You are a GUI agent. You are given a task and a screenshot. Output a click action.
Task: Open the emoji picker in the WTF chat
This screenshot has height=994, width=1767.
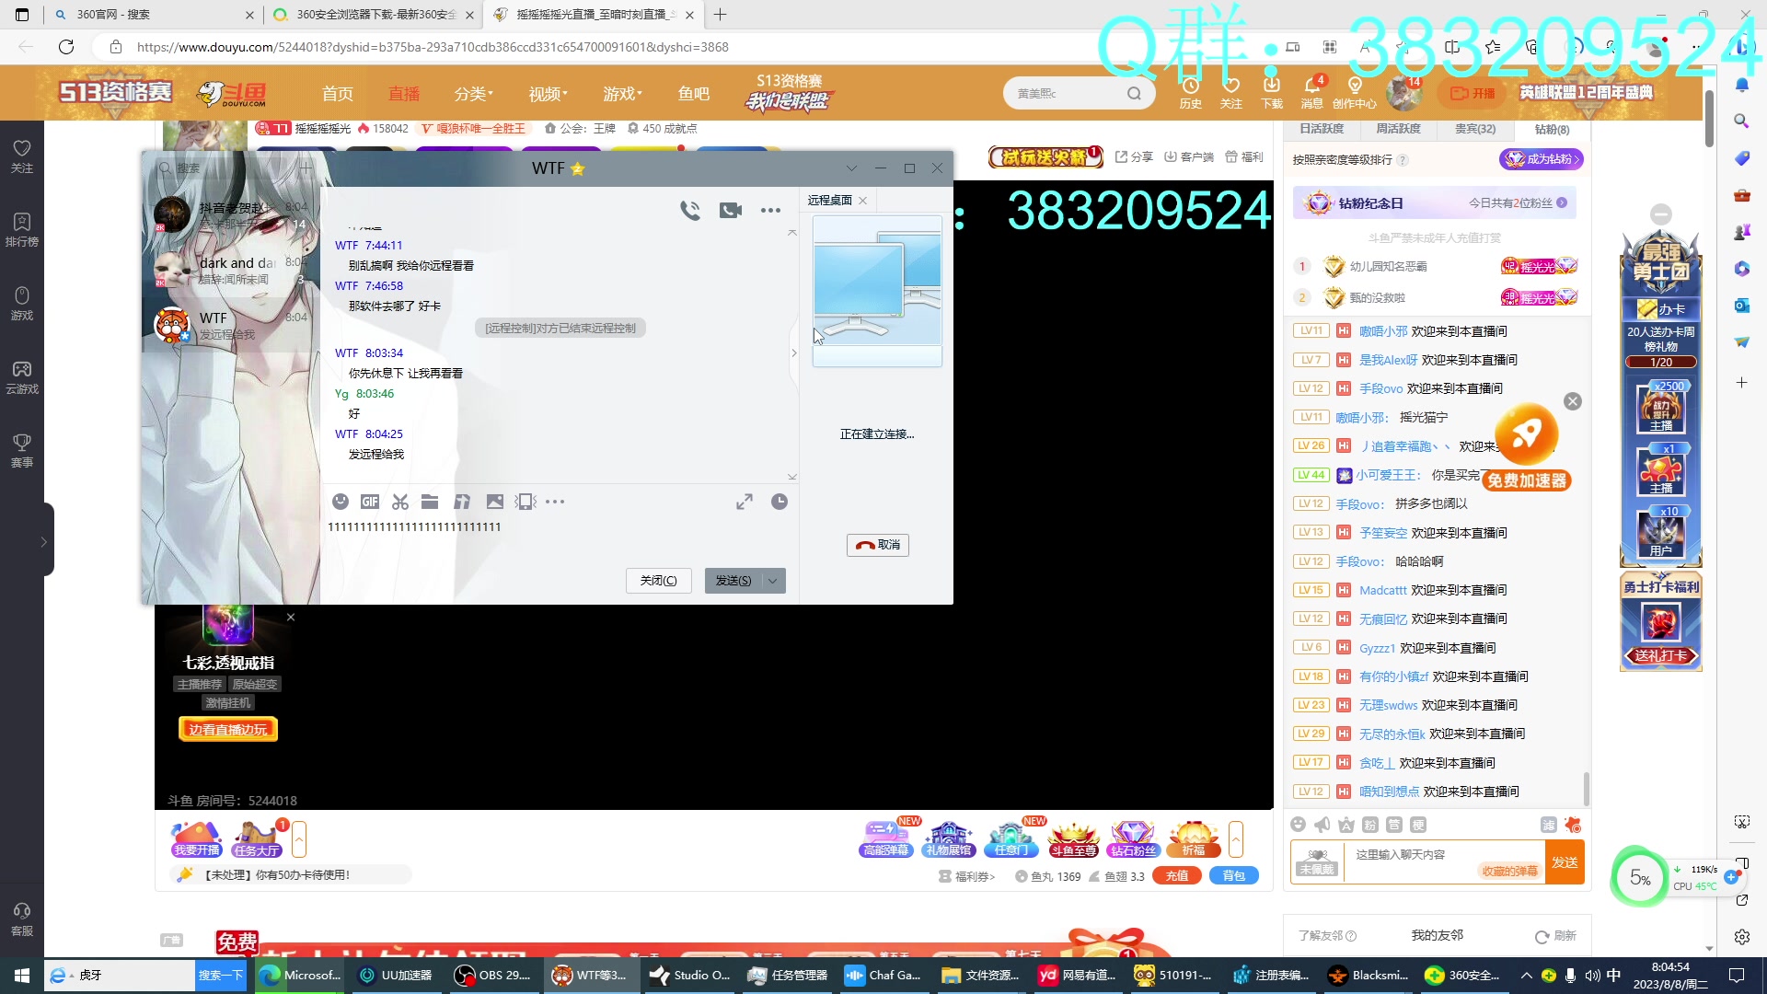coord(341,502)
